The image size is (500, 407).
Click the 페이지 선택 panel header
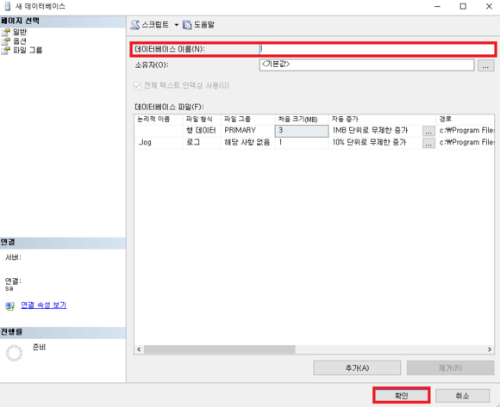pos(63,22)
